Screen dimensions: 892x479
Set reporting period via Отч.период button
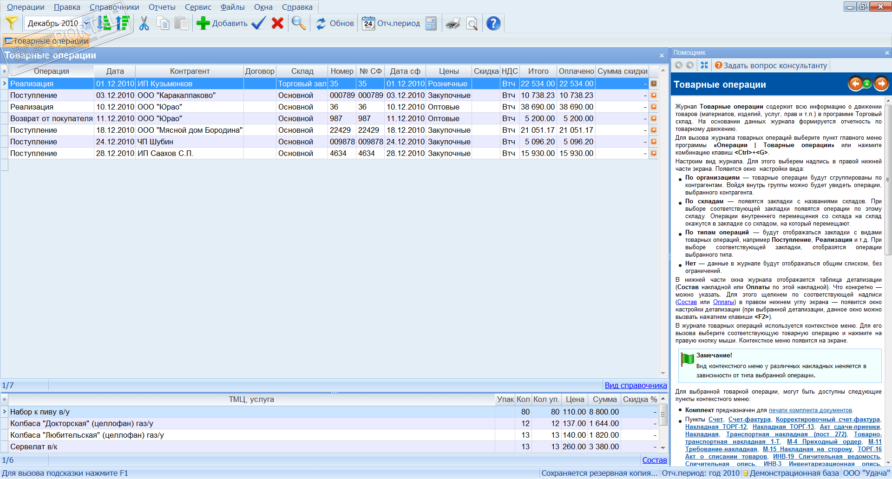pos(391,23)
